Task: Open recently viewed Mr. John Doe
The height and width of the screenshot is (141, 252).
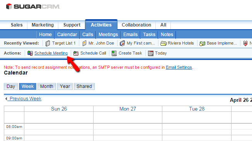Action: point(101,43)
